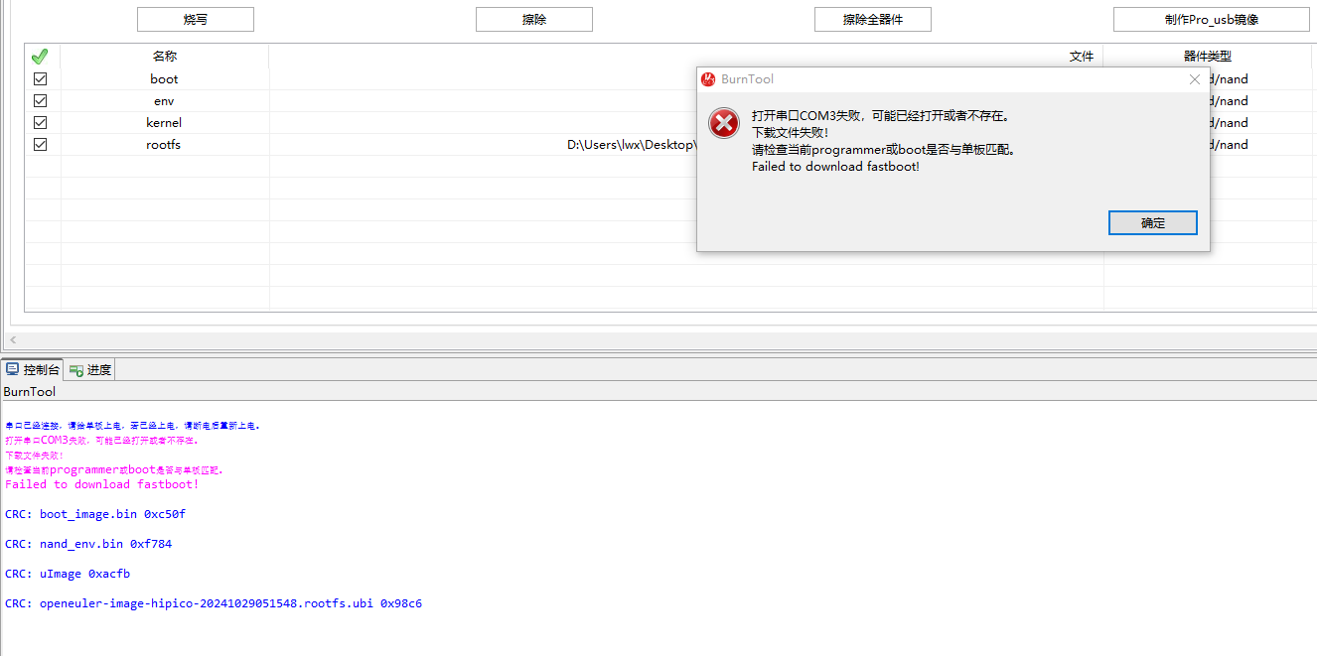
Task: Disable the kernel partition checkbox
Action: (41, 122)
